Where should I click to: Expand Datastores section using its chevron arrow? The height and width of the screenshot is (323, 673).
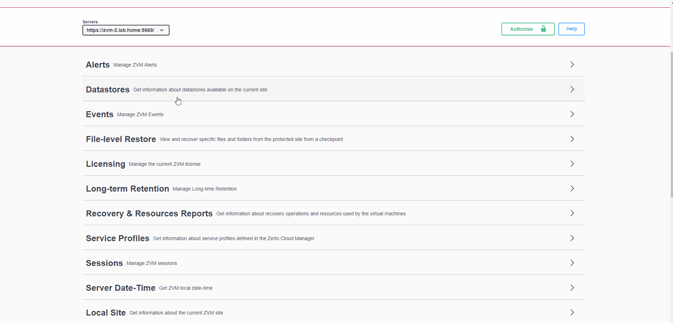click(x=572, y=89)
